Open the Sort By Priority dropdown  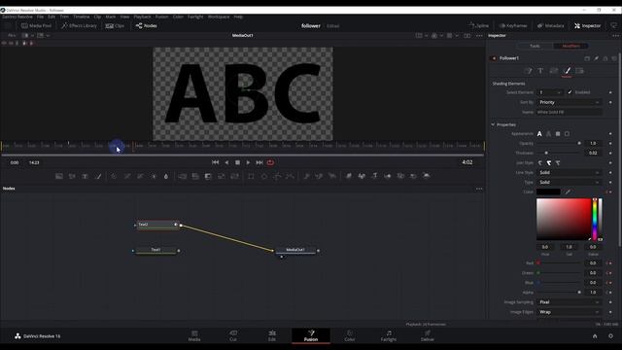tap(570, 102)
